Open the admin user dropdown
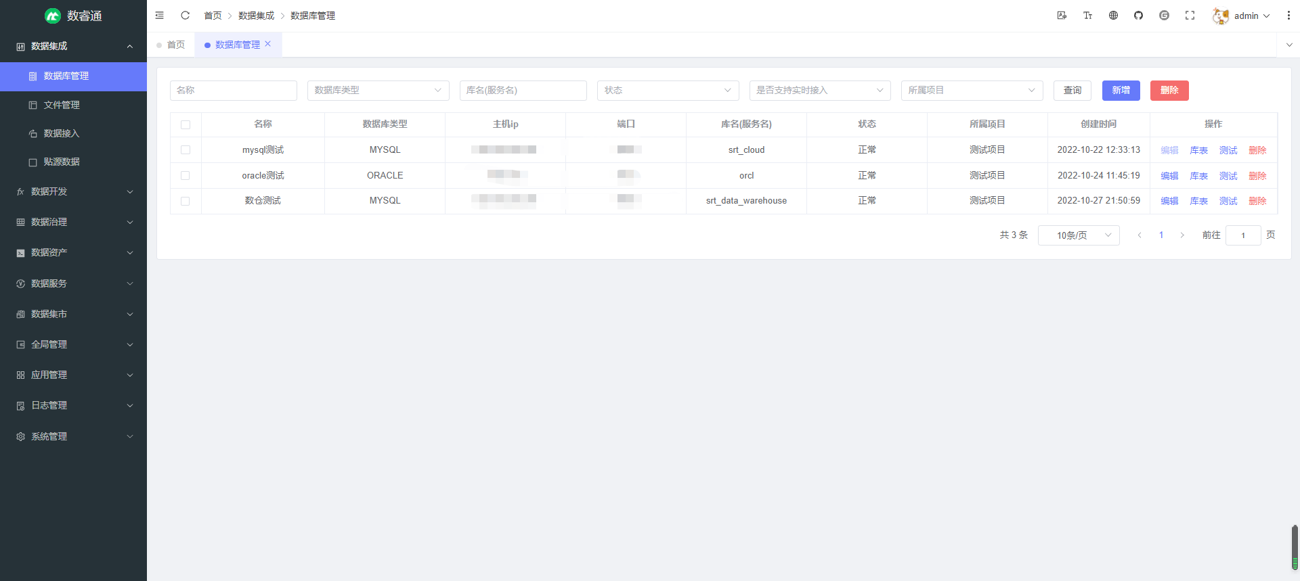 pos(1252,16)
